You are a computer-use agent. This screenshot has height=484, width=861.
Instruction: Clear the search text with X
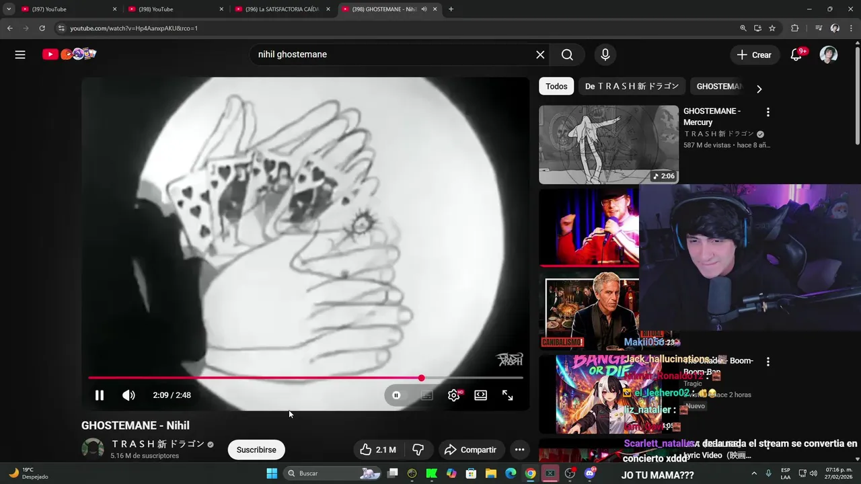click(540, 54)
